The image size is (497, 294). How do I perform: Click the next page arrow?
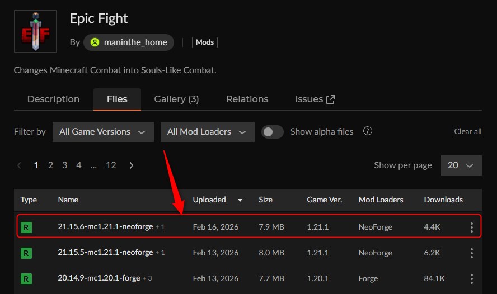coord(131,165)
